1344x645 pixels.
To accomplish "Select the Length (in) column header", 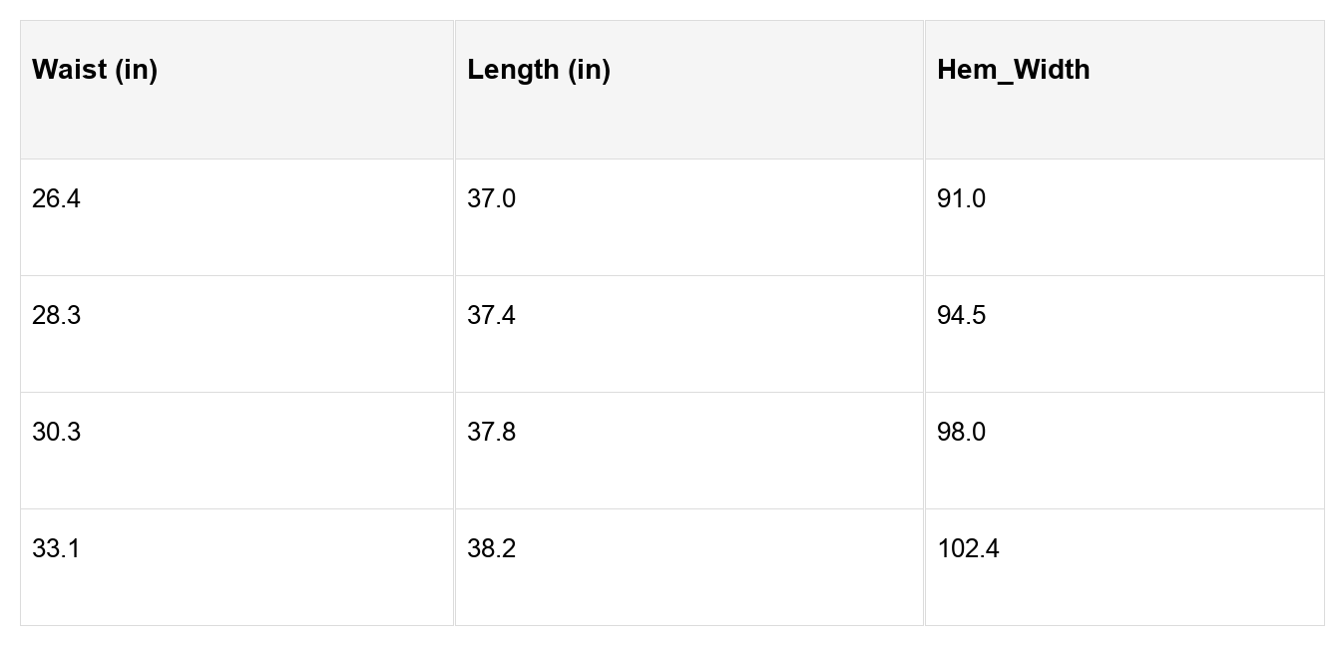I will (x=539, y=70).
